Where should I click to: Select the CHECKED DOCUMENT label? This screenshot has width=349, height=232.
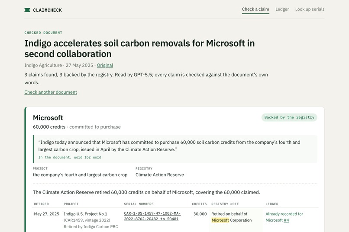pos(43,33)
